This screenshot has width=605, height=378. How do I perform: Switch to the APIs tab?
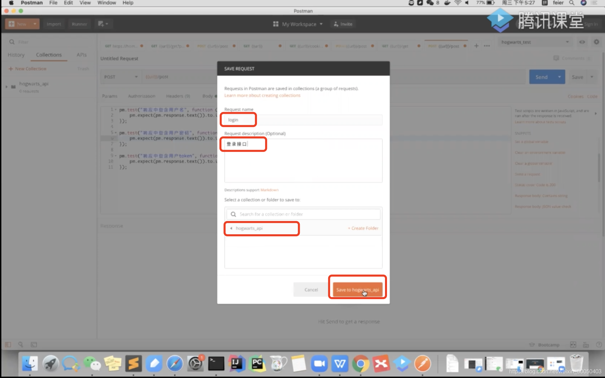[x=81, y=55]
